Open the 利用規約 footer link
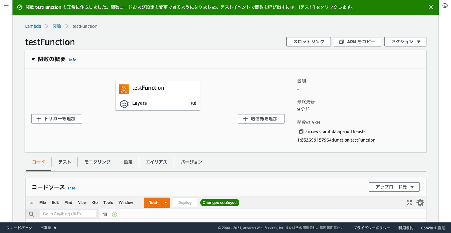The width and height of the screenshot is (451, 233). (406, 227)
